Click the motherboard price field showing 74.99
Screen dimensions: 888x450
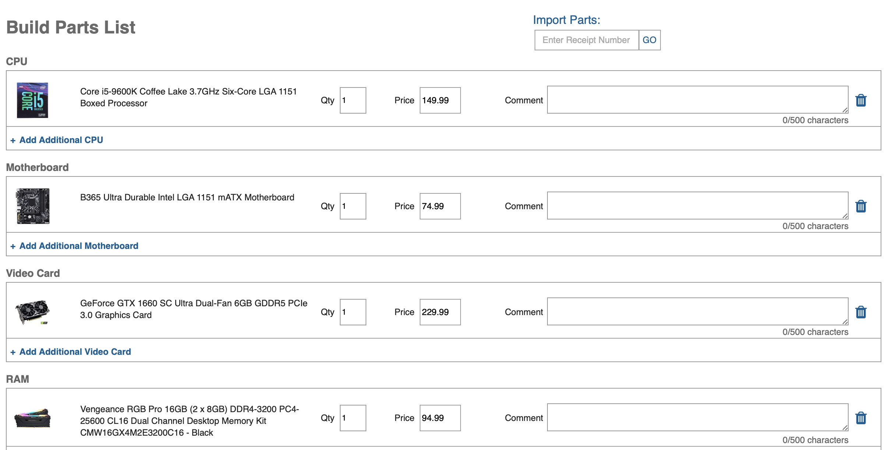click(x=440, y=206)
